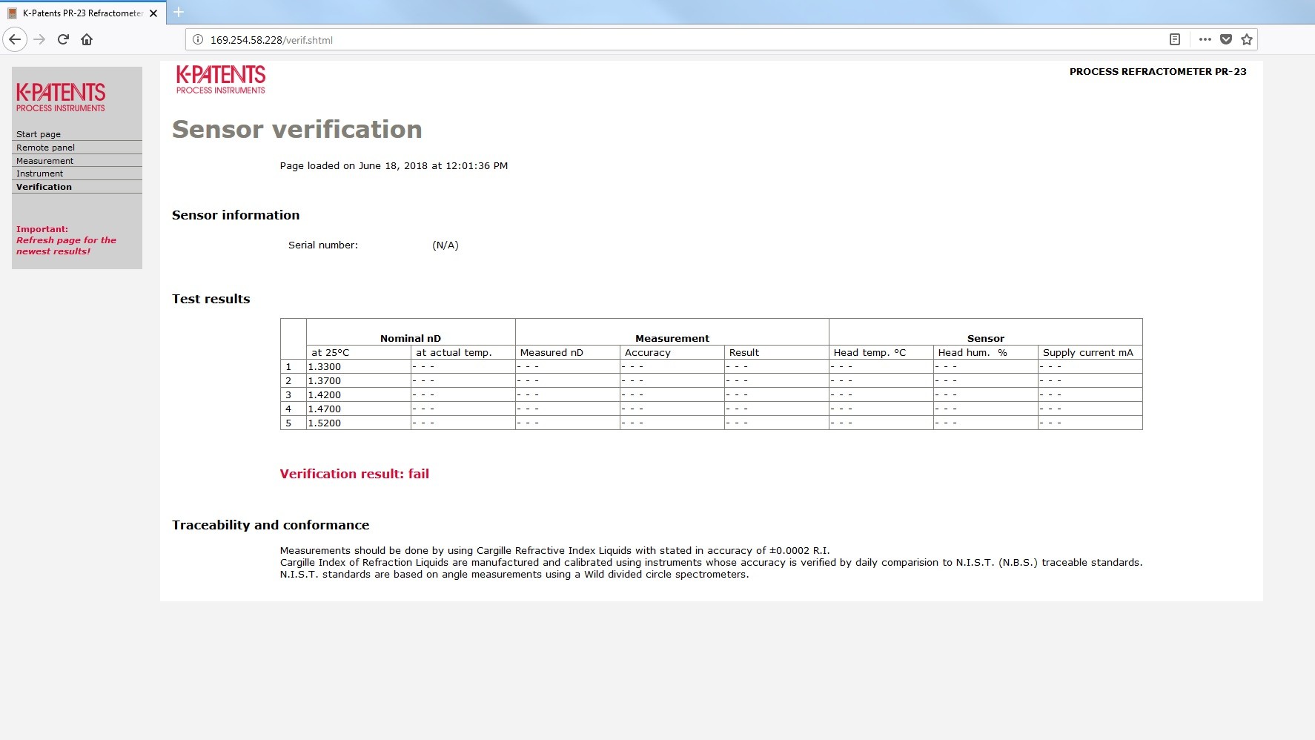This screenshot has width=1315, height=740.
Task: Click the K-Patents logo in the sidebar
Action: [x=61, y=97]
